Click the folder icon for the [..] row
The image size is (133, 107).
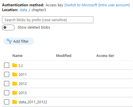[15, 65]
